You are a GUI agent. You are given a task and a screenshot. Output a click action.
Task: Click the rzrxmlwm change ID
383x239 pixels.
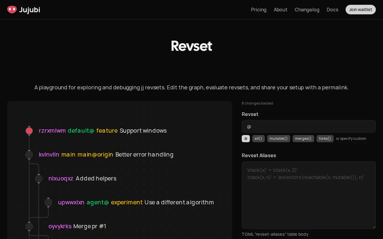click(52, 131)
